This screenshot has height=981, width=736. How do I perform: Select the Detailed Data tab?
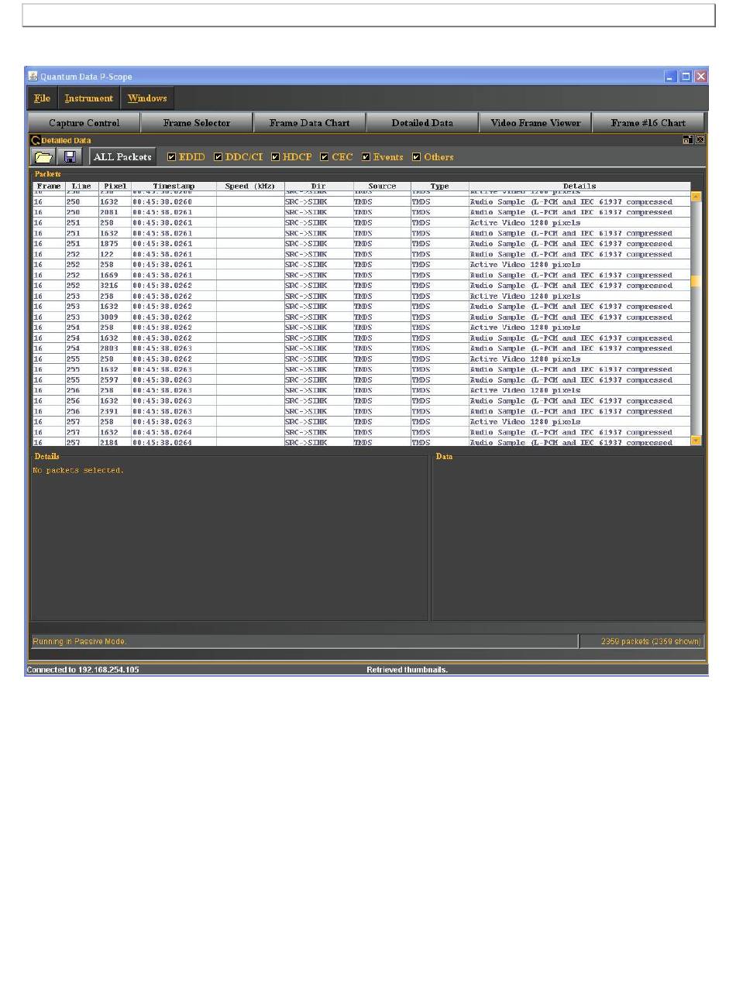[x=422, y=122]
